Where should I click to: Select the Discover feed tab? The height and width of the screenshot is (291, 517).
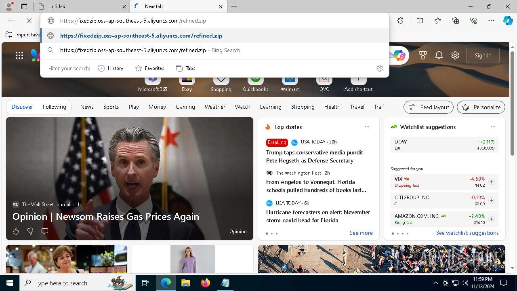click(x=22, y=107)
